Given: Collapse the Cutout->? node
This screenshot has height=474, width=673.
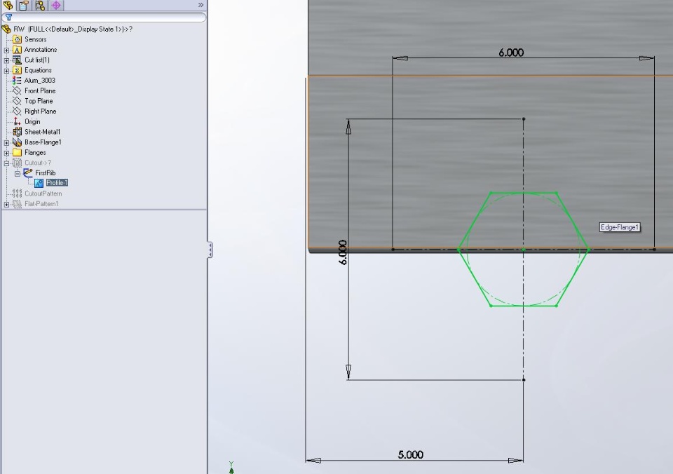Looking at the screenshot, I should [6, 163].
